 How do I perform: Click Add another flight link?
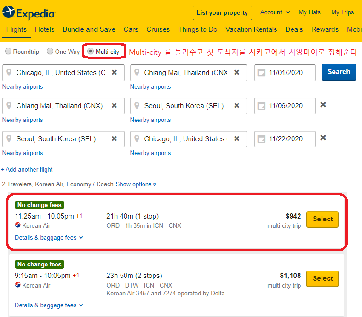[27, 169]
